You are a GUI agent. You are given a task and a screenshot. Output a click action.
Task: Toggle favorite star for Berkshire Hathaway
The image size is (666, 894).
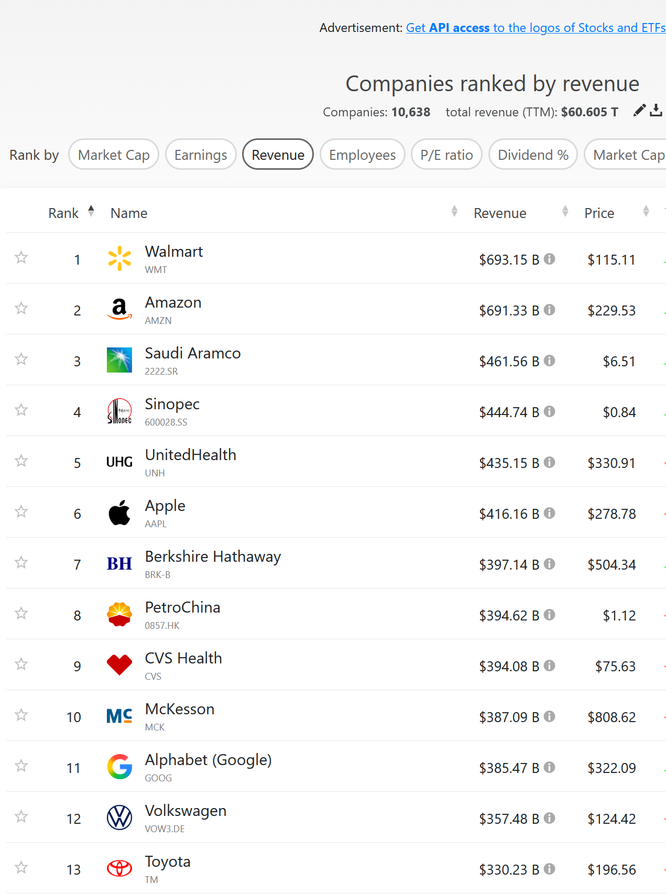[21, 562]
